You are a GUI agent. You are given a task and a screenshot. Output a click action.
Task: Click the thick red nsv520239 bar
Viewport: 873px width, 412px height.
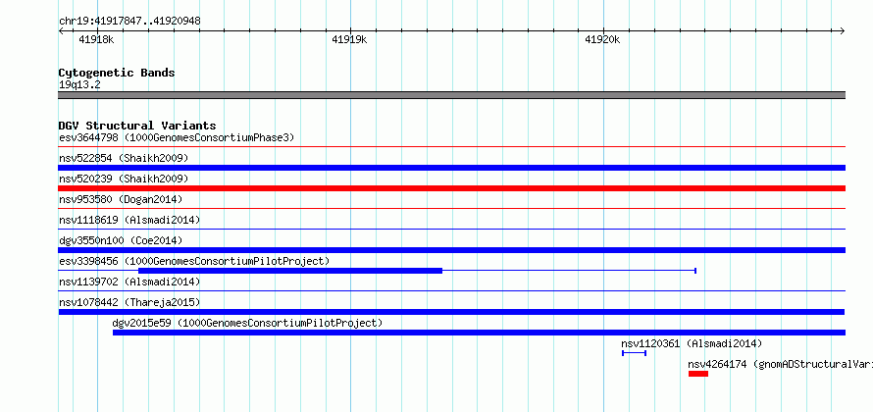coord(451,188)
